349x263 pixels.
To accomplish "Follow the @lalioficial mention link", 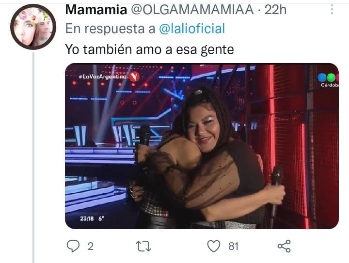I will [192, 29].
